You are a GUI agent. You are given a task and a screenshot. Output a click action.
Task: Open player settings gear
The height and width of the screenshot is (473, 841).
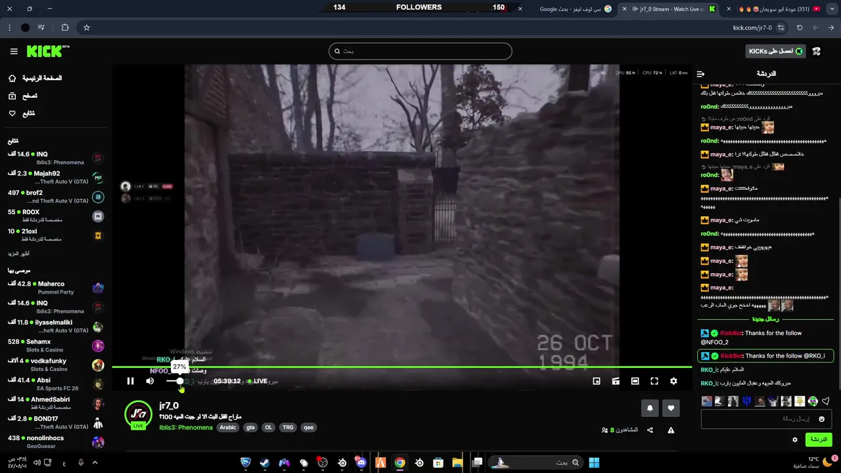673,381
